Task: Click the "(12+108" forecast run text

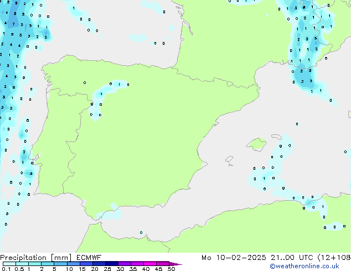Action: click(334, 258)
